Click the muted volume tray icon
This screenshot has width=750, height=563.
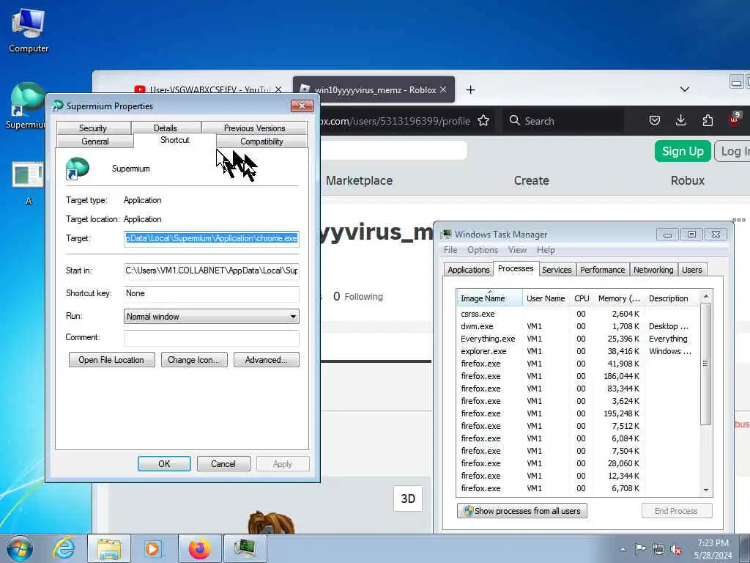tap(676, 550)
